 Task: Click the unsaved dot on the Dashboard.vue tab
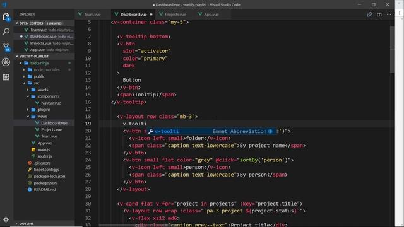click(151, 15)
